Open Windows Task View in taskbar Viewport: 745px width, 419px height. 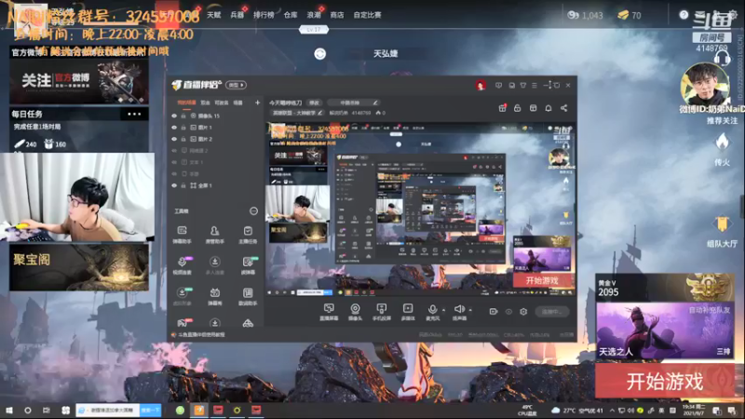(x=46, y=410)
